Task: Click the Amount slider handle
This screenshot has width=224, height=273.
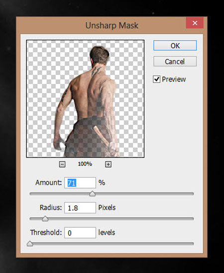Action: (x=92, y=193)
